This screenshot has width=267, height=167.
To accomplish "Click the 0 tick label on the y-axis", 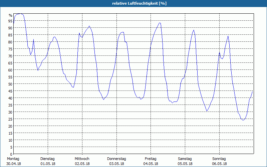I will coord(11,154).
